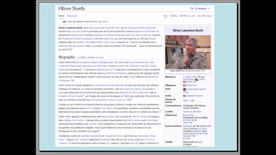Viewport: 276px width, 155px height.
Task: Open the invasion de la Grenade link
Action: [x=70, y=96]
